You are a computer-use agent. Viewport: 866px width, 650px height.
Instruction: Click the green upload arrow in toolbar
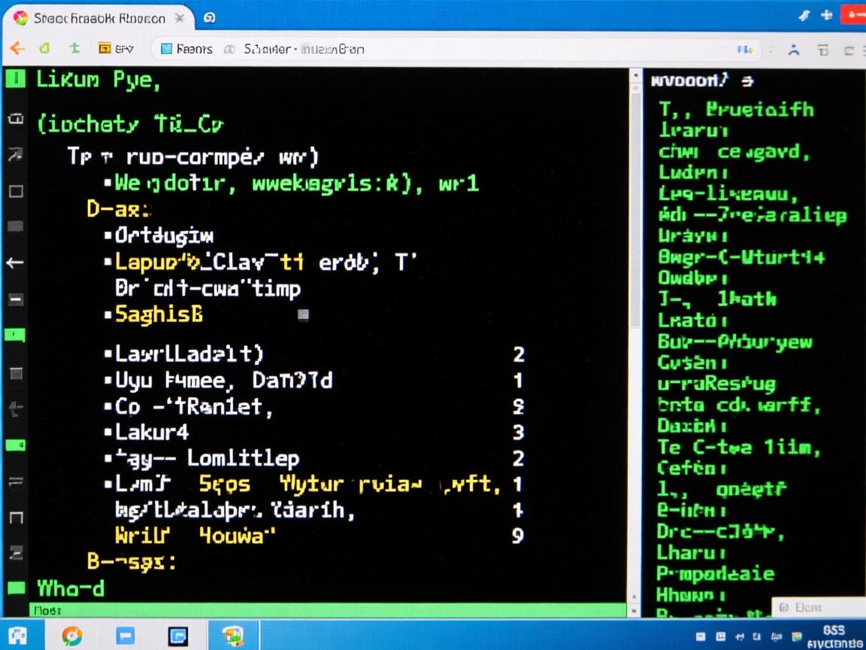74,49
